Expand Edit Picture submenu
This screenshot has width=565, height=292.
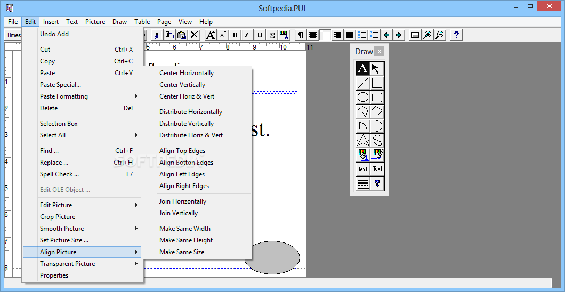click(83, 205)
